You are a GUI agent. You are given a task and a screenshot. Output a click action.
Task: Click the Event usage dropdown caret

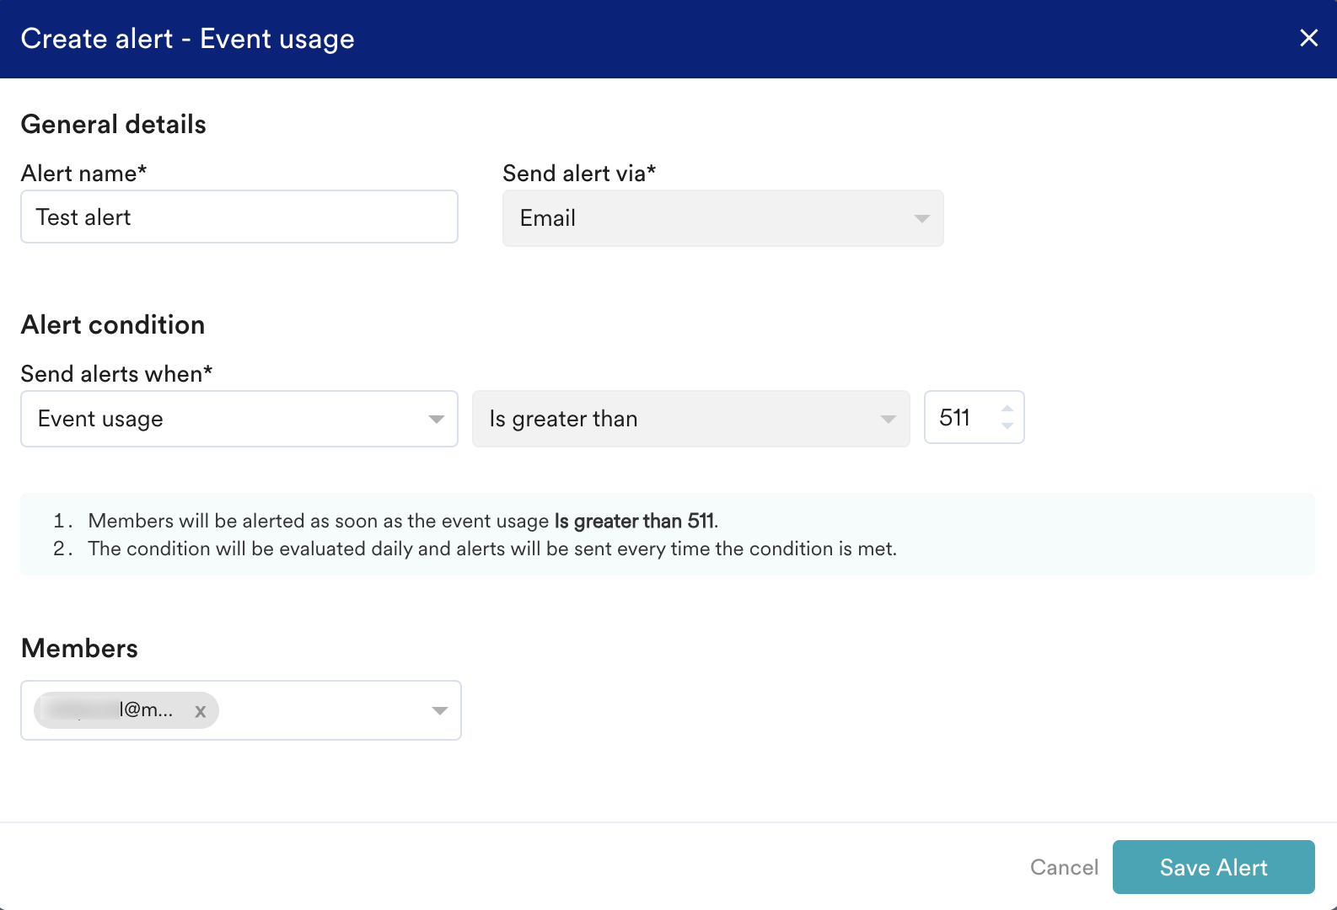point(436,420)
